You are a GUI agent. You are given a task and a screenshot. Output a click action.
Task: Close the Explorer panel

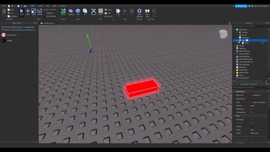(269, 23)
